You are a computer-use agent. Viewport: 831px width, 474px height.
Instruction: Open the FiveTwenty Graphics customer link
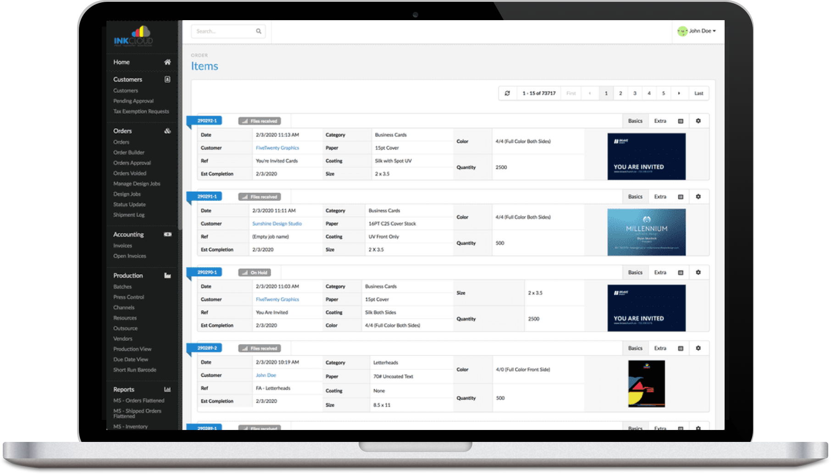coord(277,148)
